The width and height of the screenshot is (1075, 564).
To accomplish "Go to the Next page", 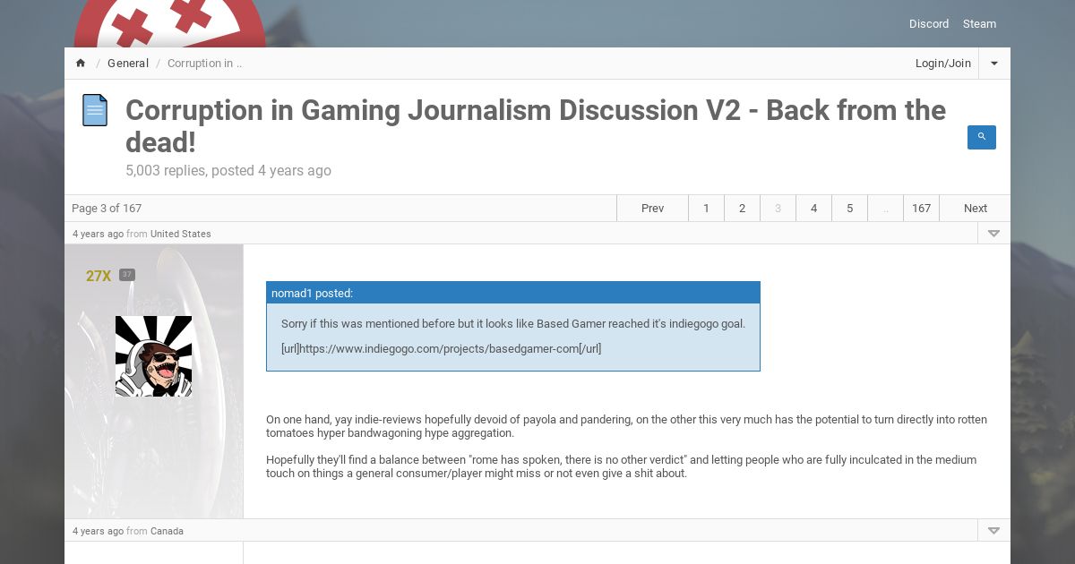I will click(976, 209).
